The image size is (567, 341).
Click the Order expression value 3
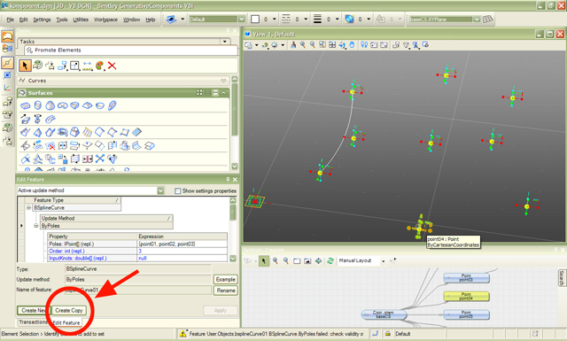(x=183, y=251)
